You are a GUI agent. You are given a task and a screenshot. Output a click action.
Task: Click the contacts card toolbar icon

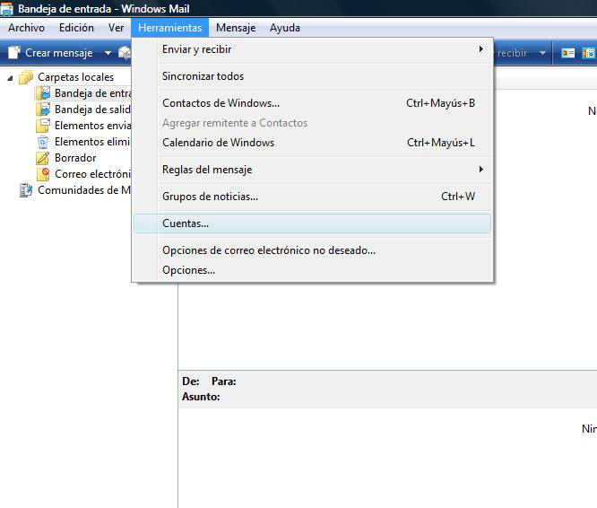pyautogui.click(x=568, y=53)
